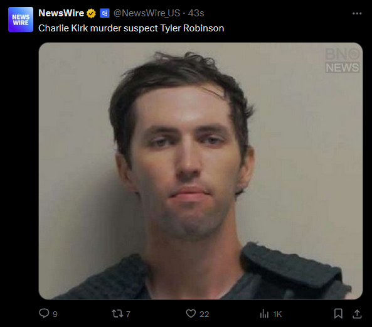The image size is (372, 327).
Task: Open the three-dot more options menu
Action: pos(357,14)
